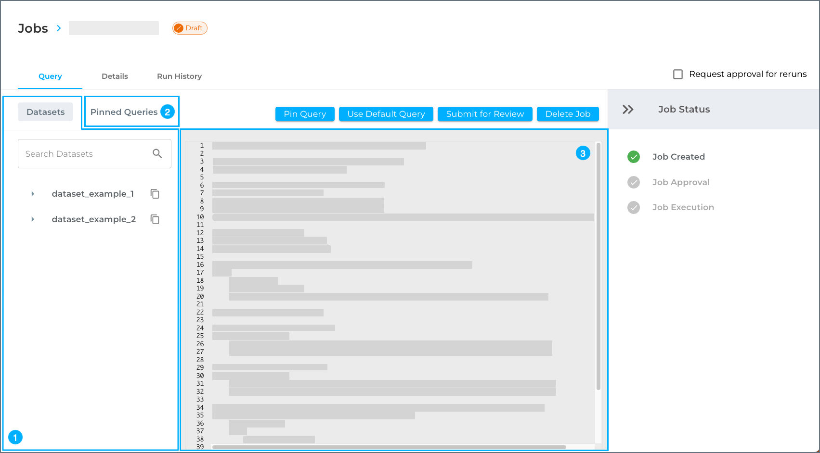Click the Job Created green checkmark
The height and width of the screenshot is (453, 820).
click(634, 157)
